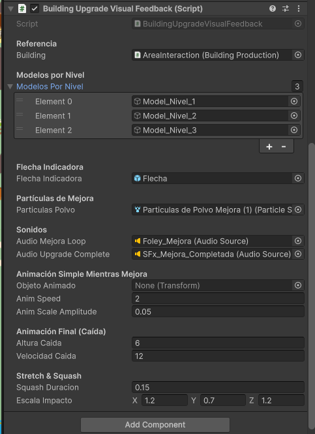Collapse the Building Upgrade Visual Feedback component

coord(11,9)
